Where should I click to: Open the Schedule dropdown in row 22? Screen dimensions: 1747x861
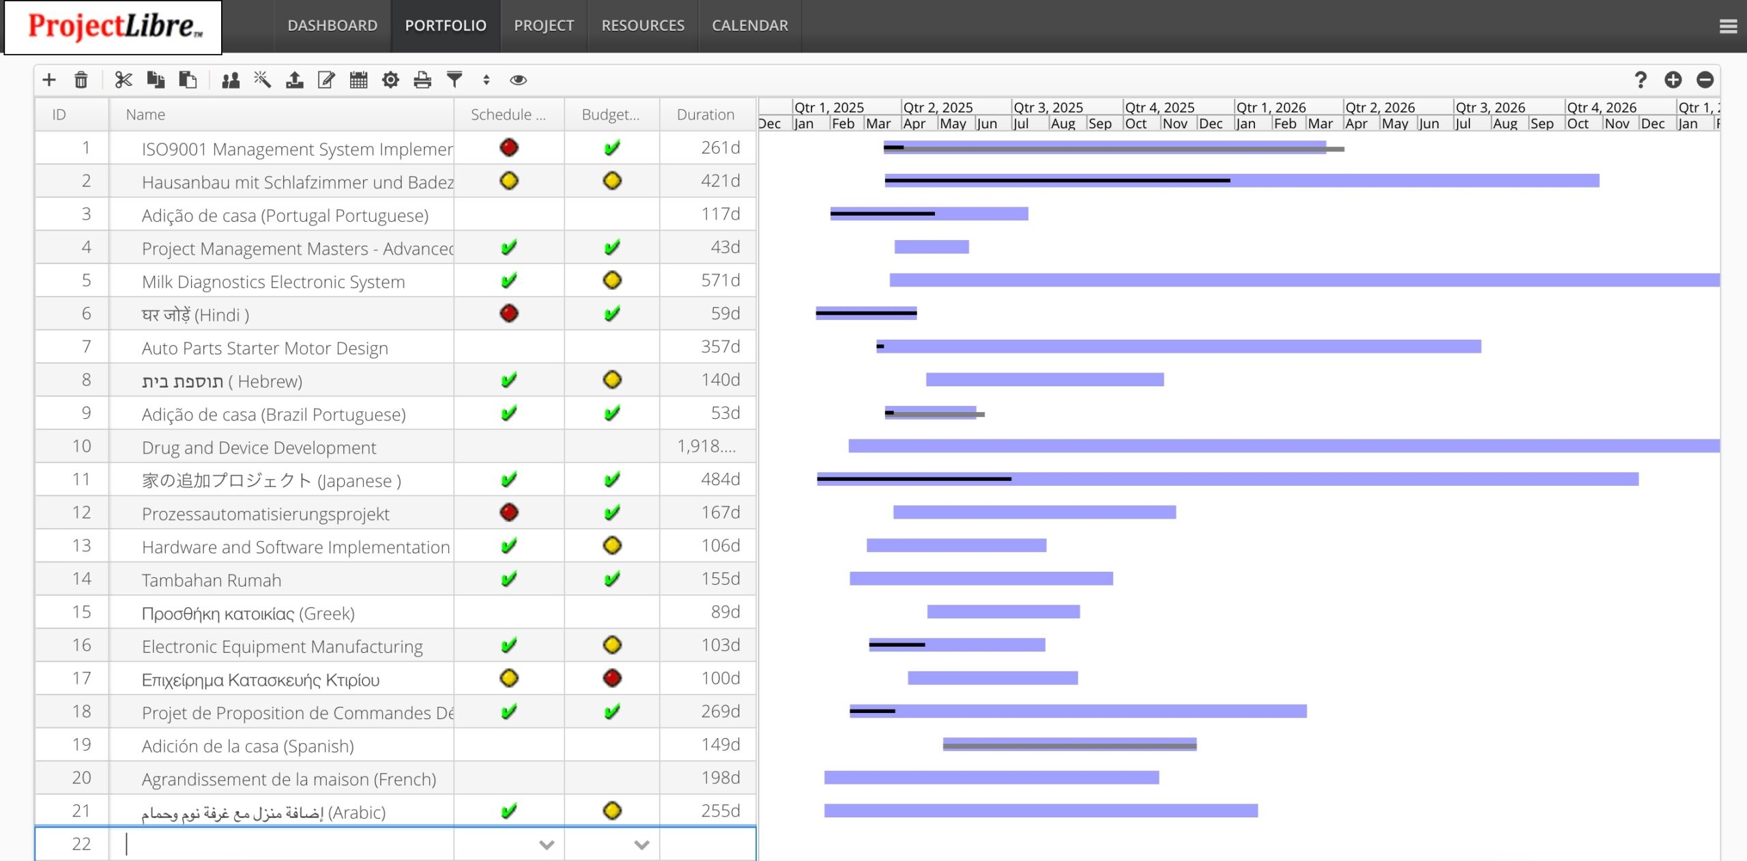point(545,844)
